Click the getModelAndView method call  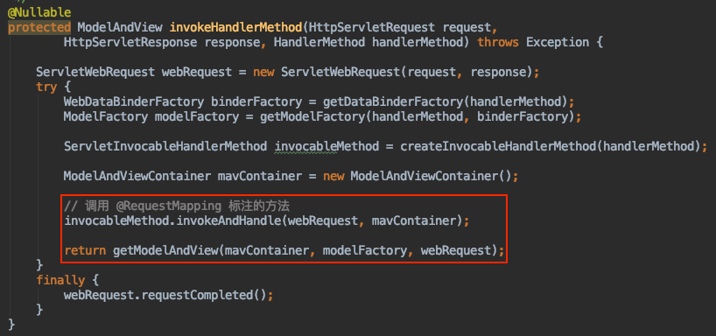tap(165, 250)
